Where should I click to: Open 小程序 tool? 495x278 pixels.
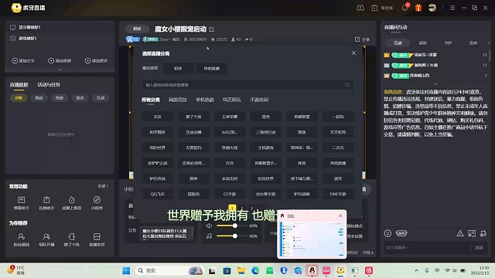[x=97, y=203]
